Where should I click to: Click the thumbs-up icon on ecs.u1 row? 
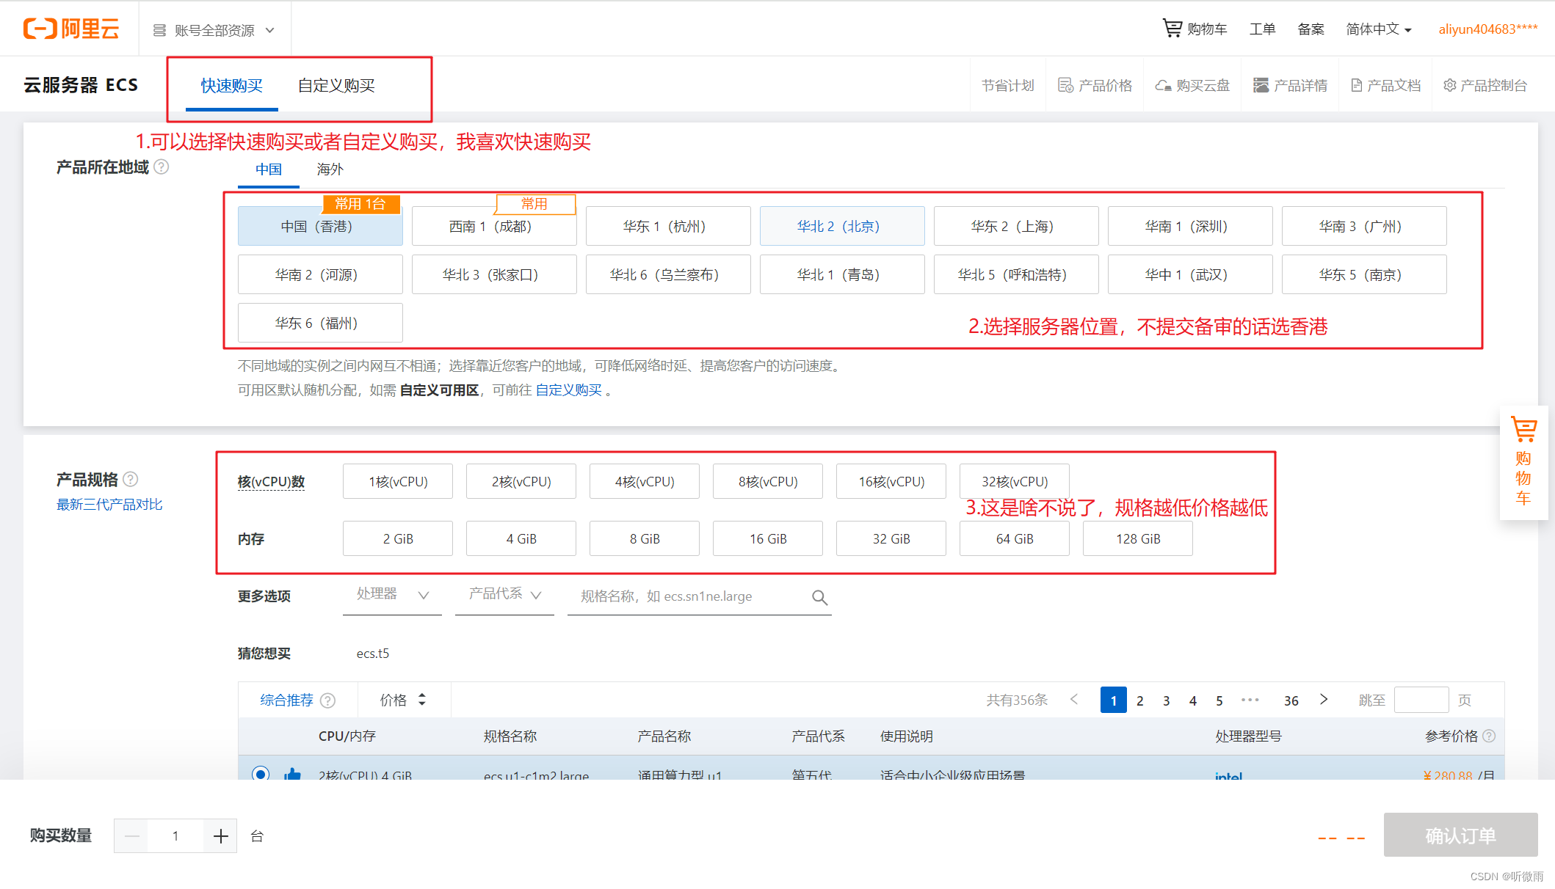[x=293, y=774]
